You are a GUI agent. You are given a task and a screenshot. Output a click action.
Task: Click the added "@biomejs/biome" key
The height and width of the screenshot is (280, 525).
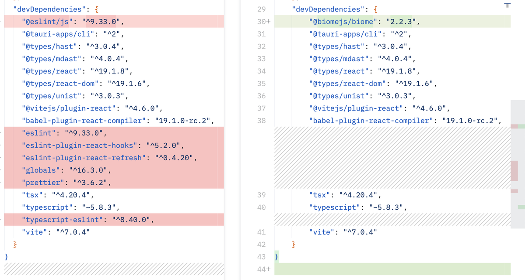pos(343,21)
